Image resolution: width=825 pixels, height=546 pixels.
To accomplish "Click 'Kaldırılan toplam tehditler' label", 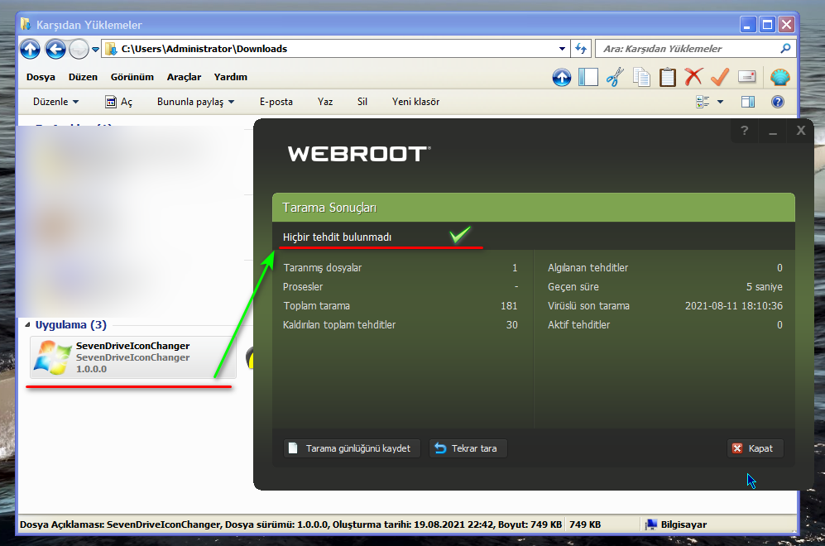I will pyautogui.click(x=339, y=324).
